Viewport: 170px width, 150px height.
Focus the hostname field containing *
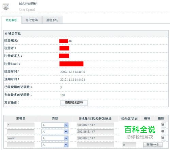coord(21,125)
